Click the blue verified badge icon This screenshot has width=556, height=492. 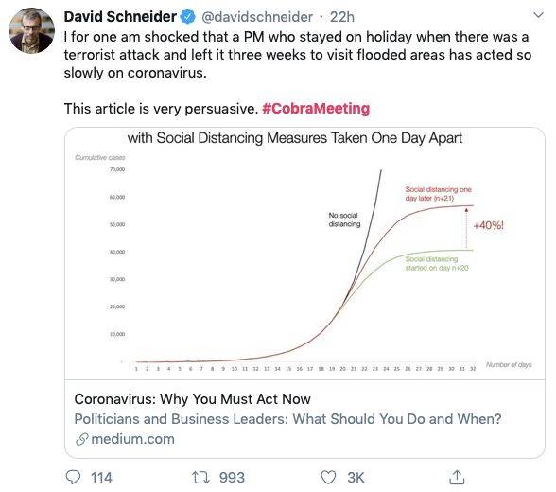[188, 17]
